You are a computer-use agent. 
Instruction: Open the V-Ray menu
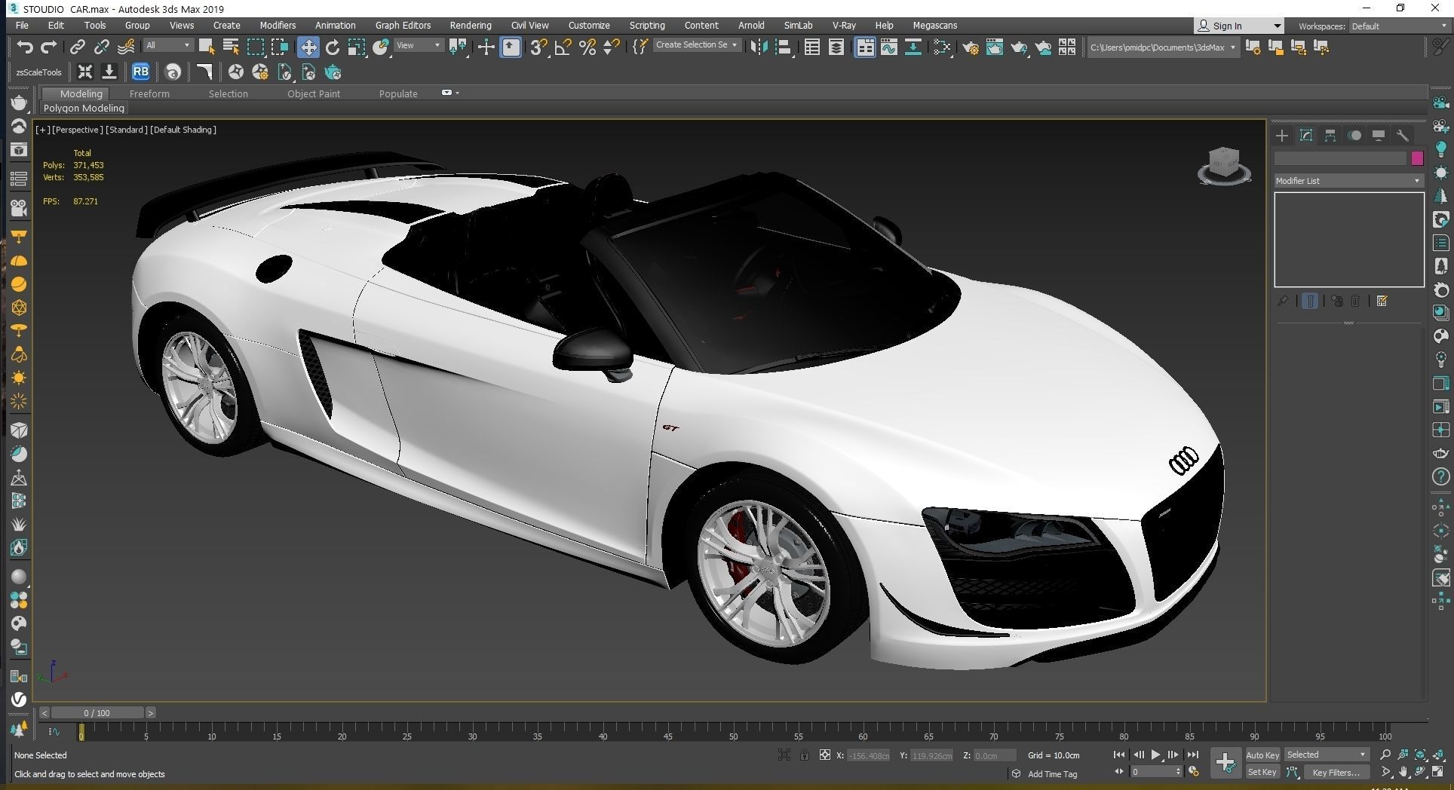[844, 26]
